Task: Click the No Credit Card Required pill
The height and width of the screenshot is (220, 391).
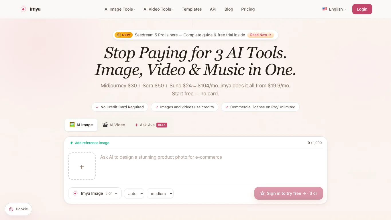Action: tap(120, 107)
